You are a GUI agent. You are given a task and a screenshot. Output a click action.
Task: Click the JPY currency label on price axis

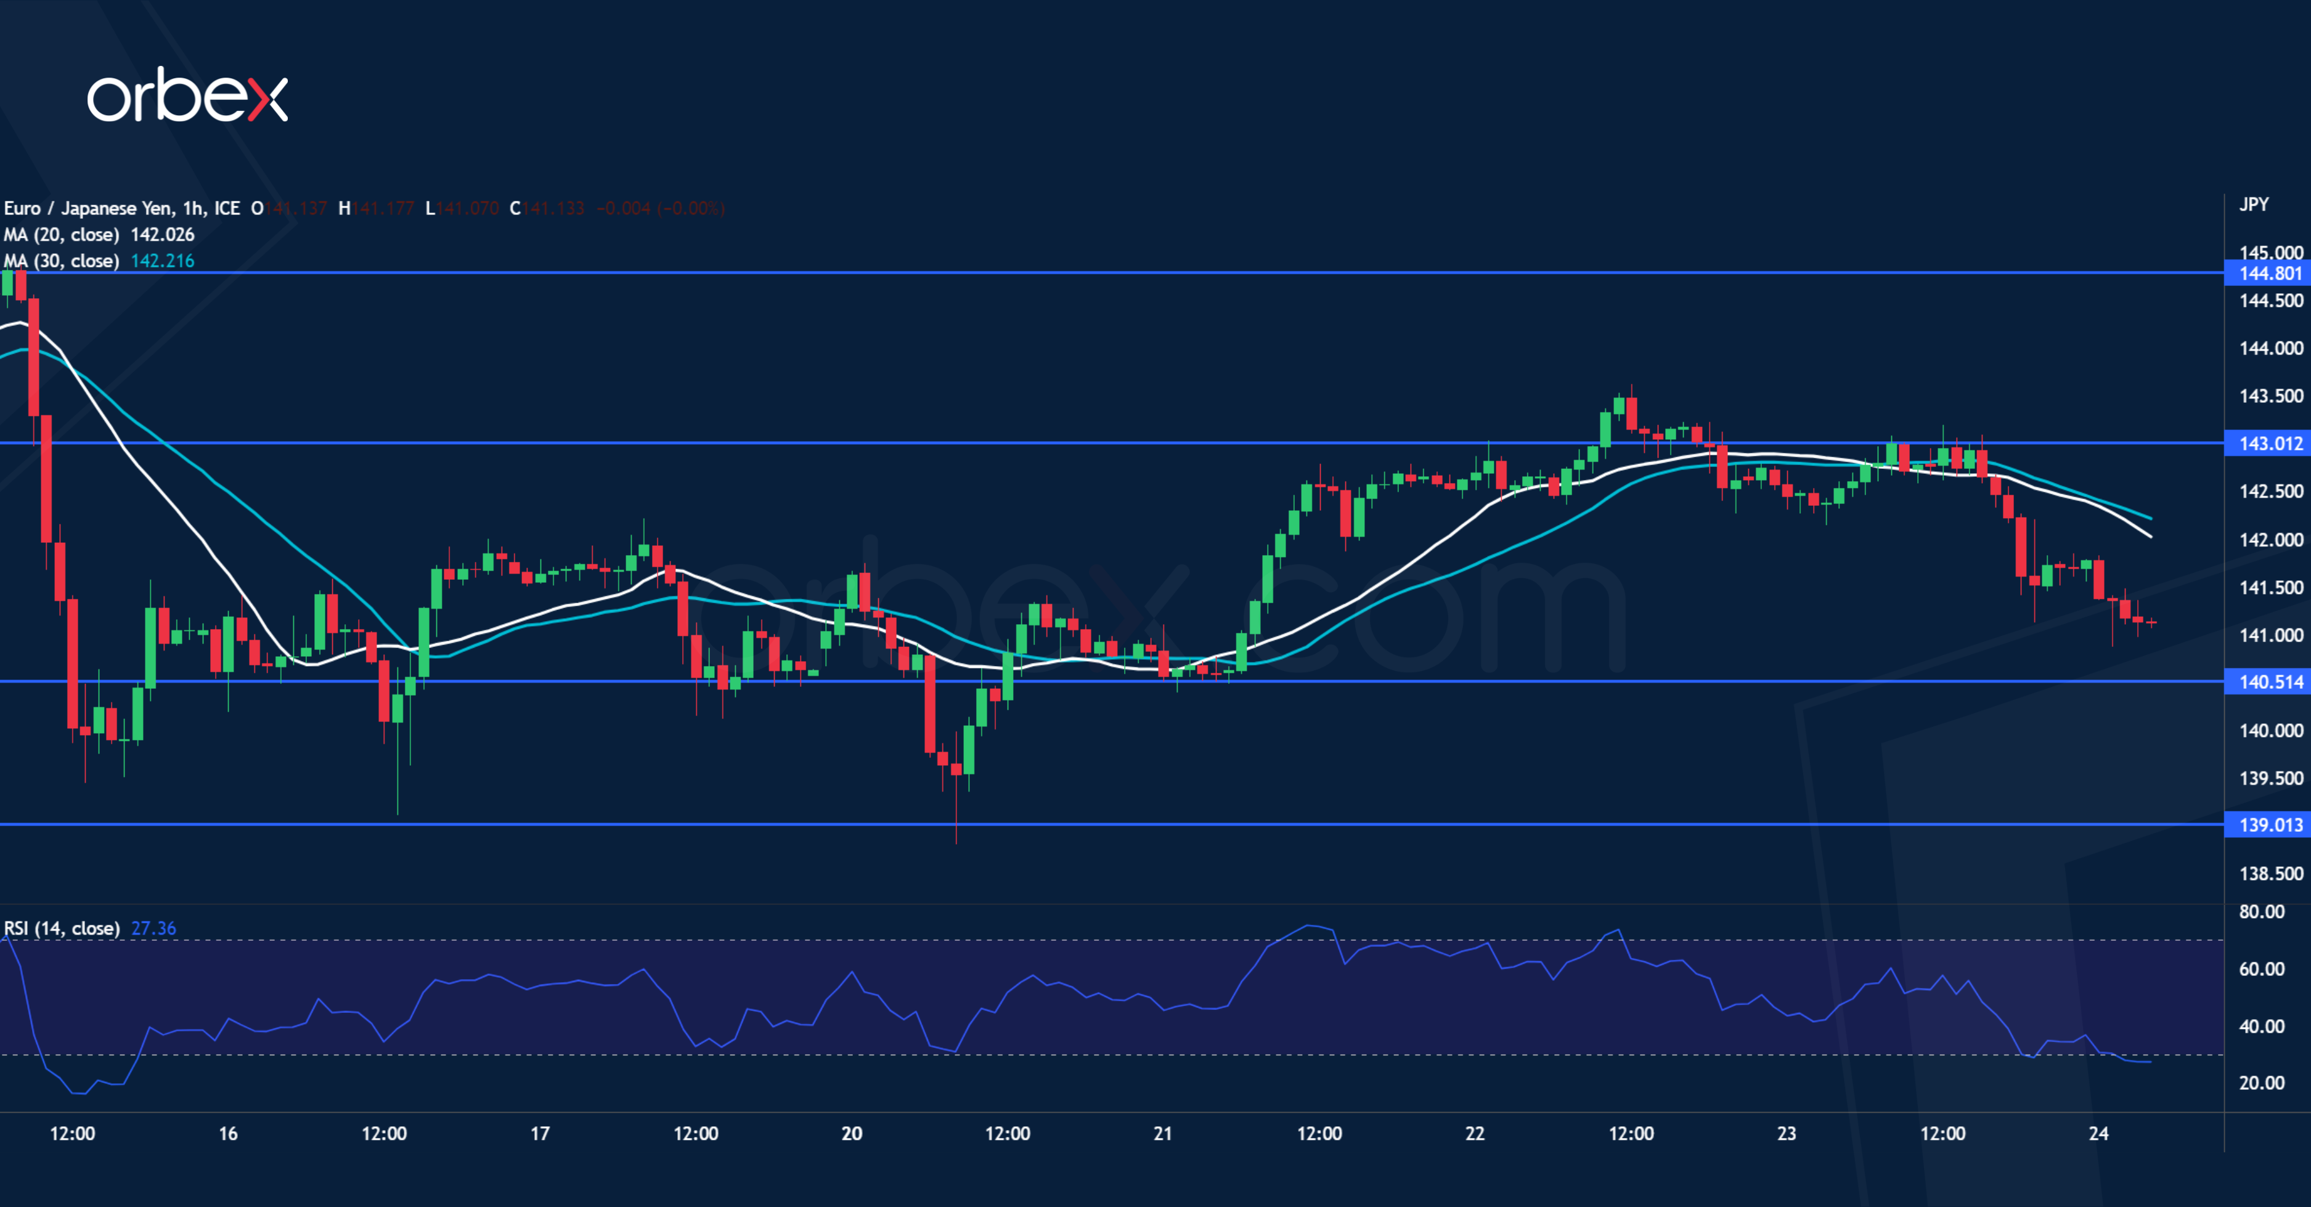click(2254, 203)
